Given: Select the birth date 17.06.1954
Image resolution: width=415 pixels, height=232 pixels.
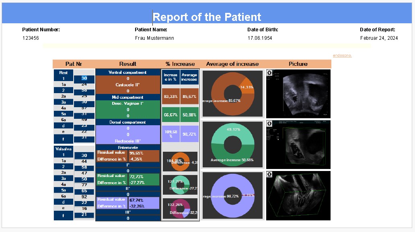Looking at the screenshot, I should click(x=260, y=38).
